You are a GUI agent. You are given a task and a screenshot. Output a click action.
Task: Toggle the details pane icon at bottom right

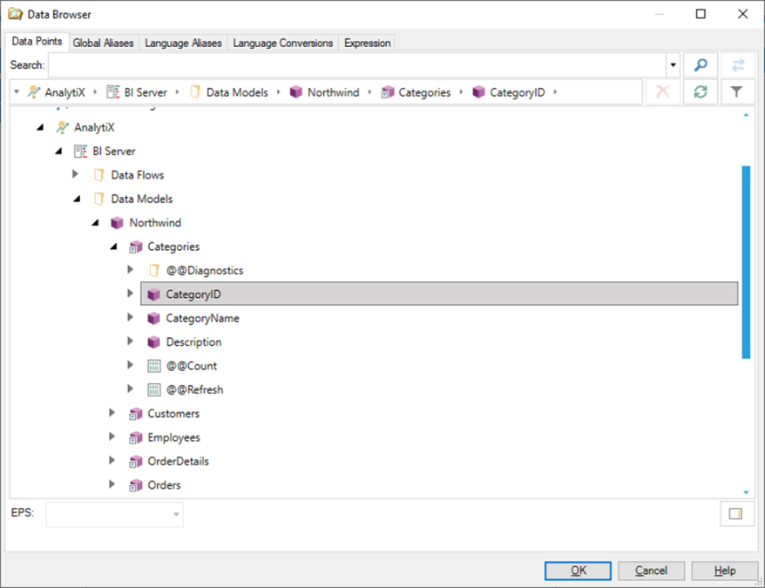click(x=736, y=514)
